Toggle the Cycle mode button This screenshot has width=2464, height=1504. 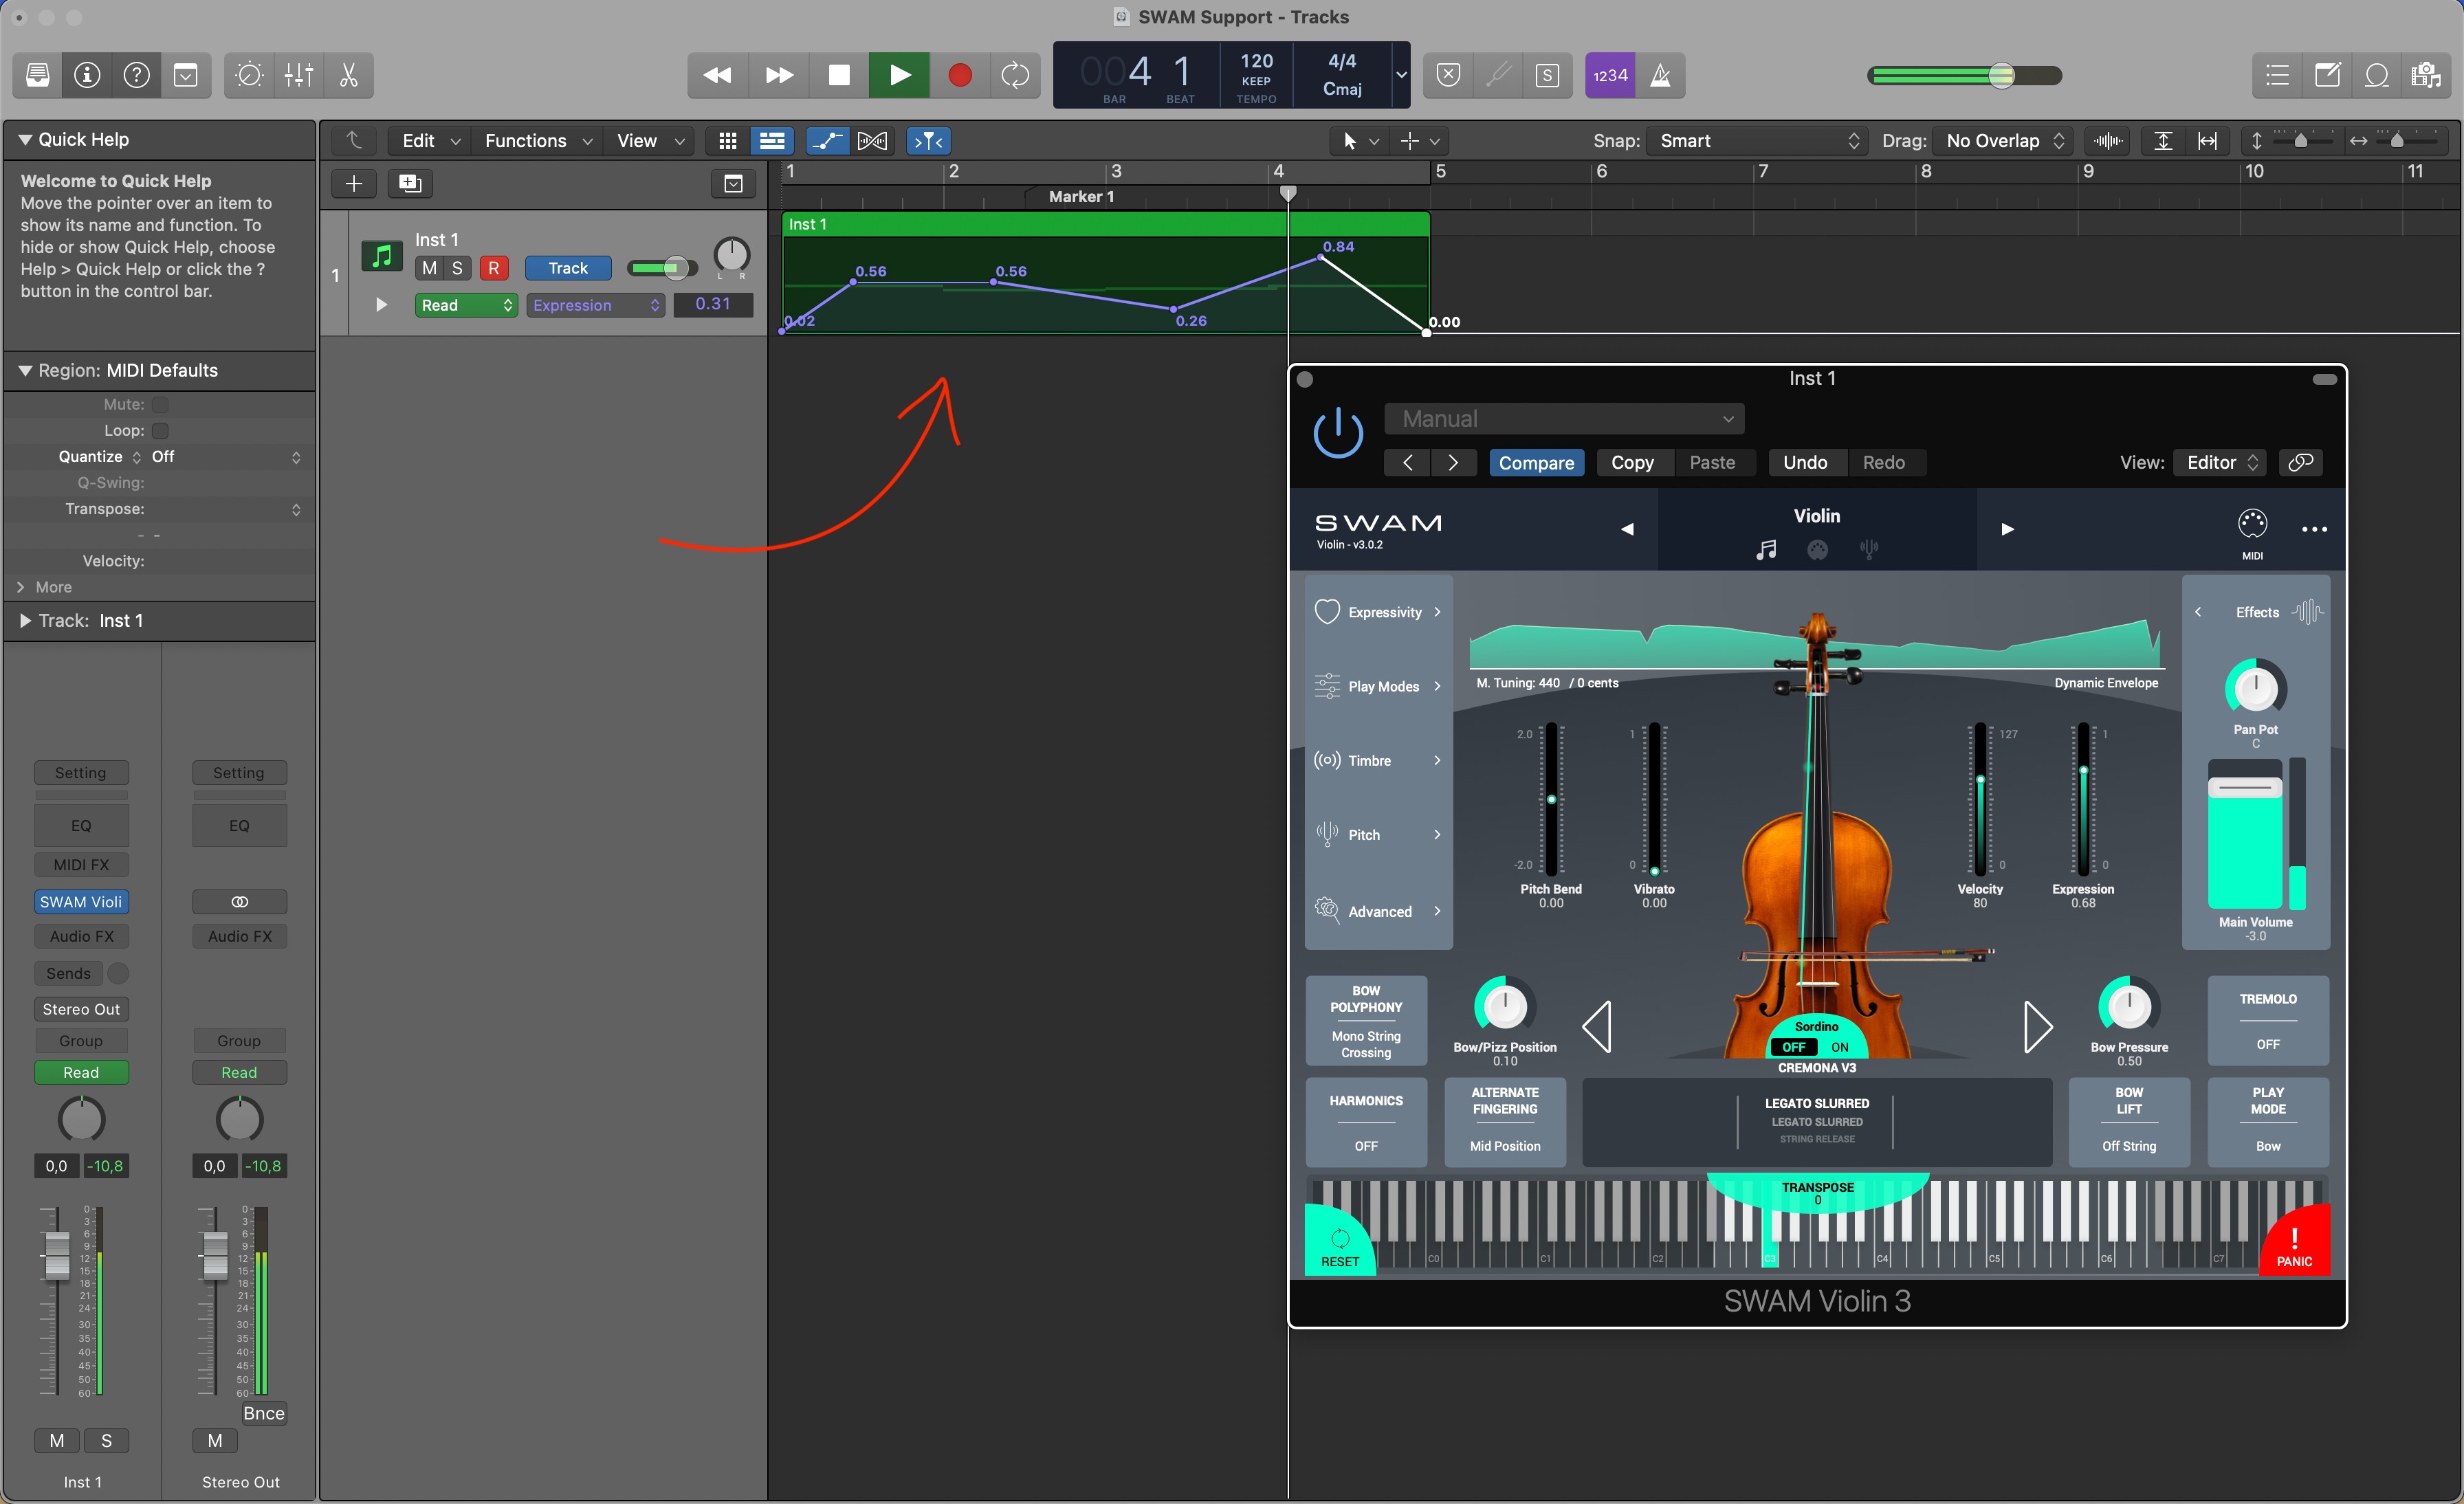click(1015, 75)
